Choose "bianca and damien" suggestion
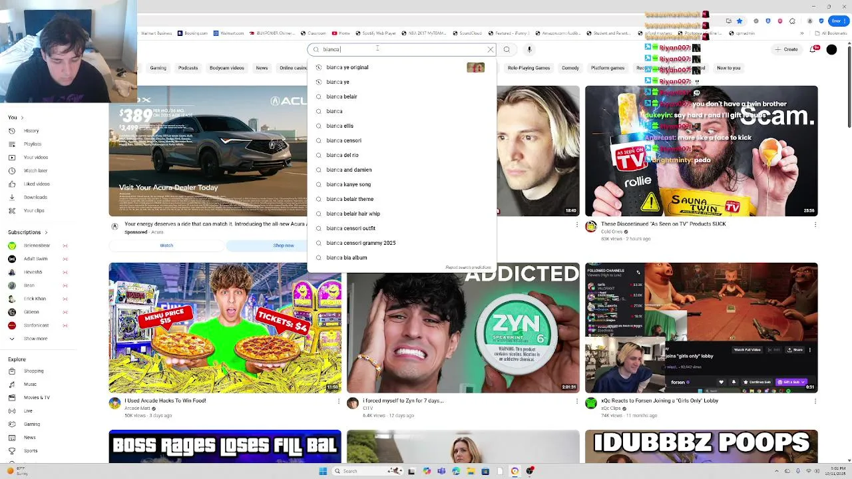 pos(402,170)
